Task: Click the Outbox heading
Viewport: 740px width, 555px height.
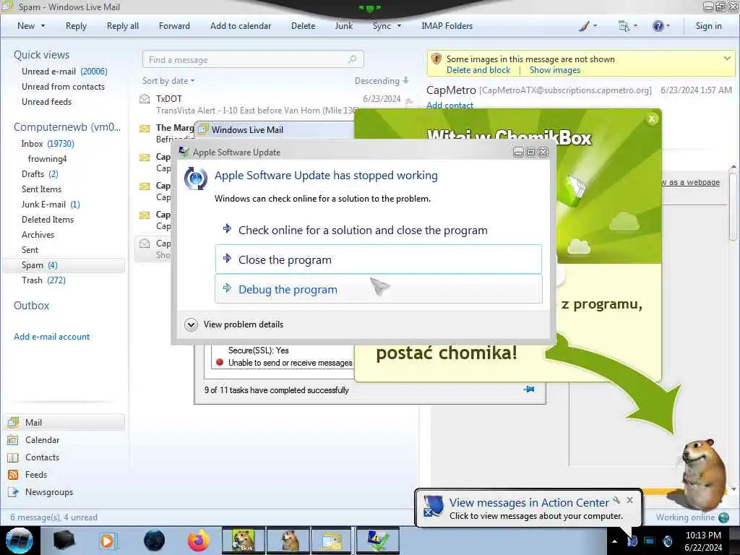Action: click(x=32, y=306)
